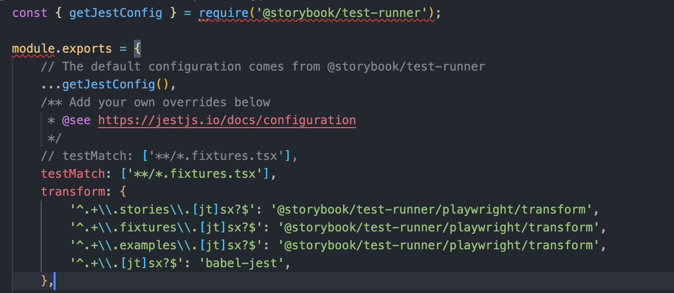This screenshot has width=674, height=293.
Task: Click the fixtures regex pattern key
Action: click(166, 227)
